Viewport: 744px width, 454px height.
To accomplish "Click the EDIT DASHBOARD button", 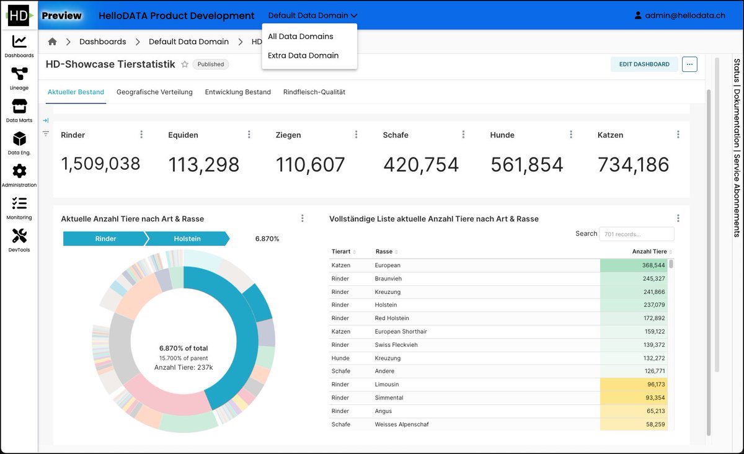I will pyautogui.click(x=644, y=64).
